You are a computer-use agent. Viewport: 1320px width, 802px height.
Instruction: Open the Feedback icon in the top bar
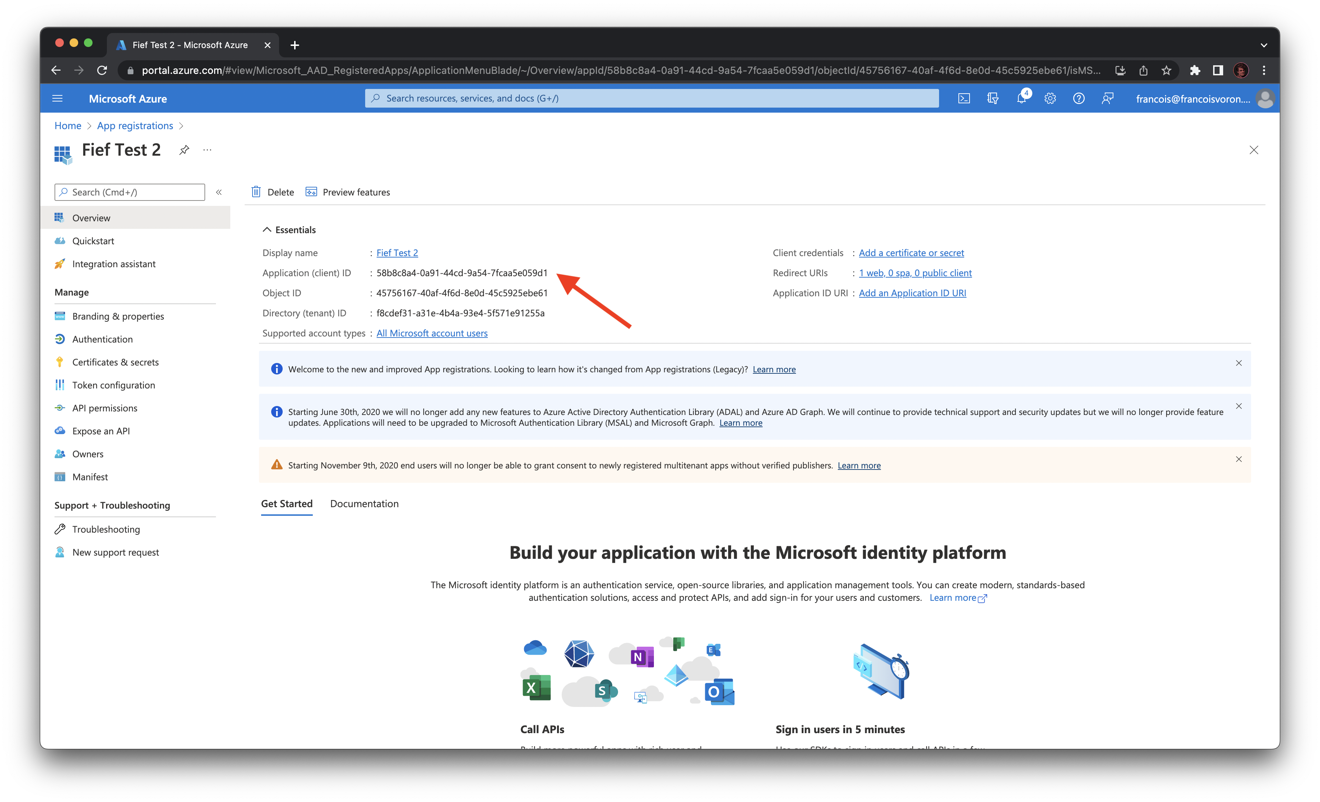coord(1108,98)
